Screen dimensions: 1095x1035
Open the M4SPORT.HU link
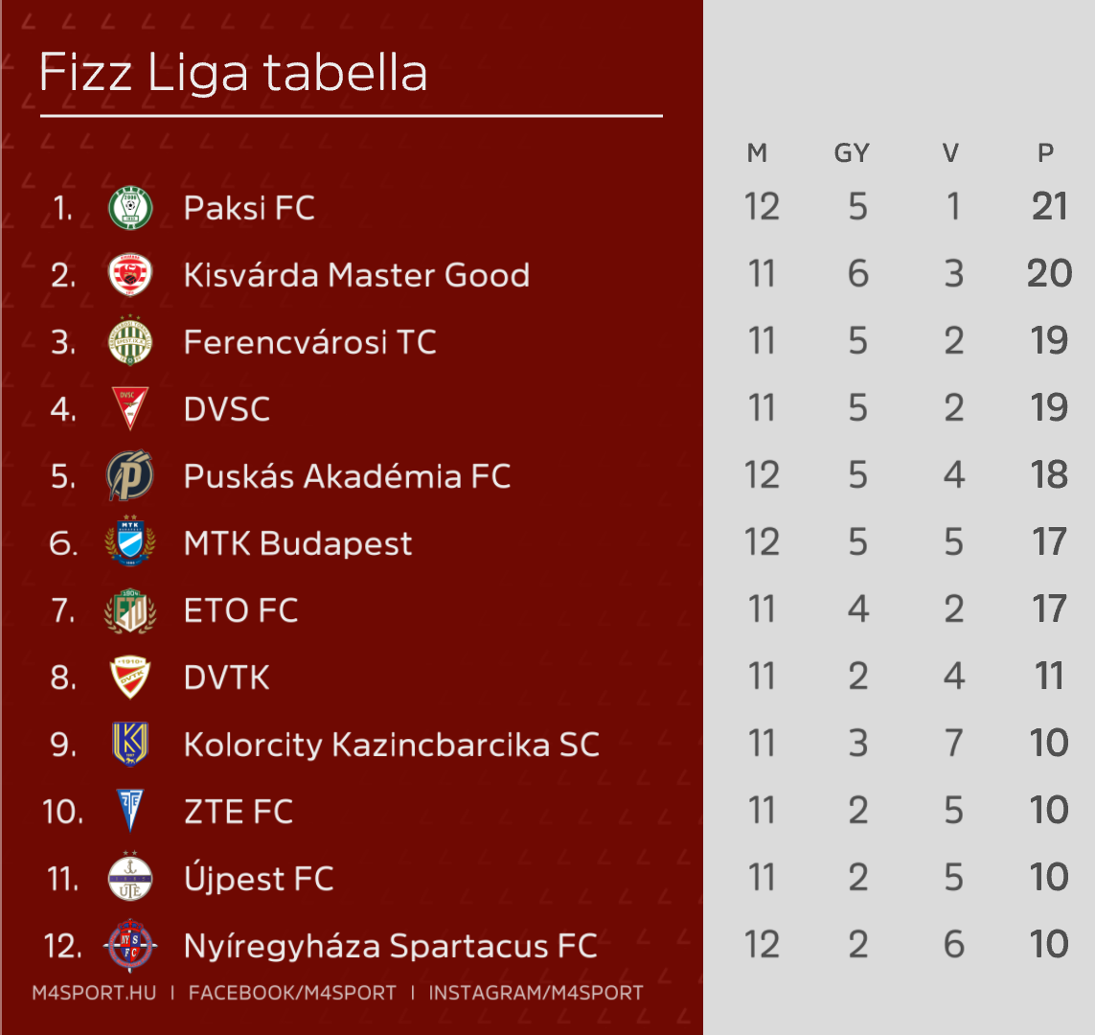(94, 993)
